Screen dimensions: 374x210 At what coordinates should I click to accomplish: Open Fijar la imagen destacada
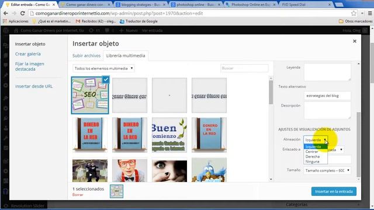click(x=30, y=66)
